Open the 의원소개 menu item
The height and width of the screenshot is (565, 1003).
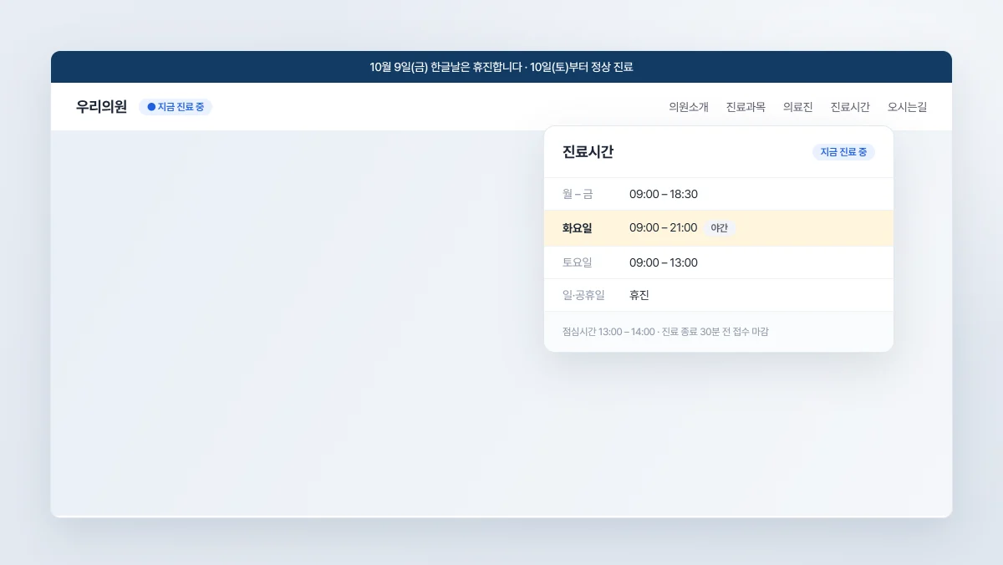689,107
